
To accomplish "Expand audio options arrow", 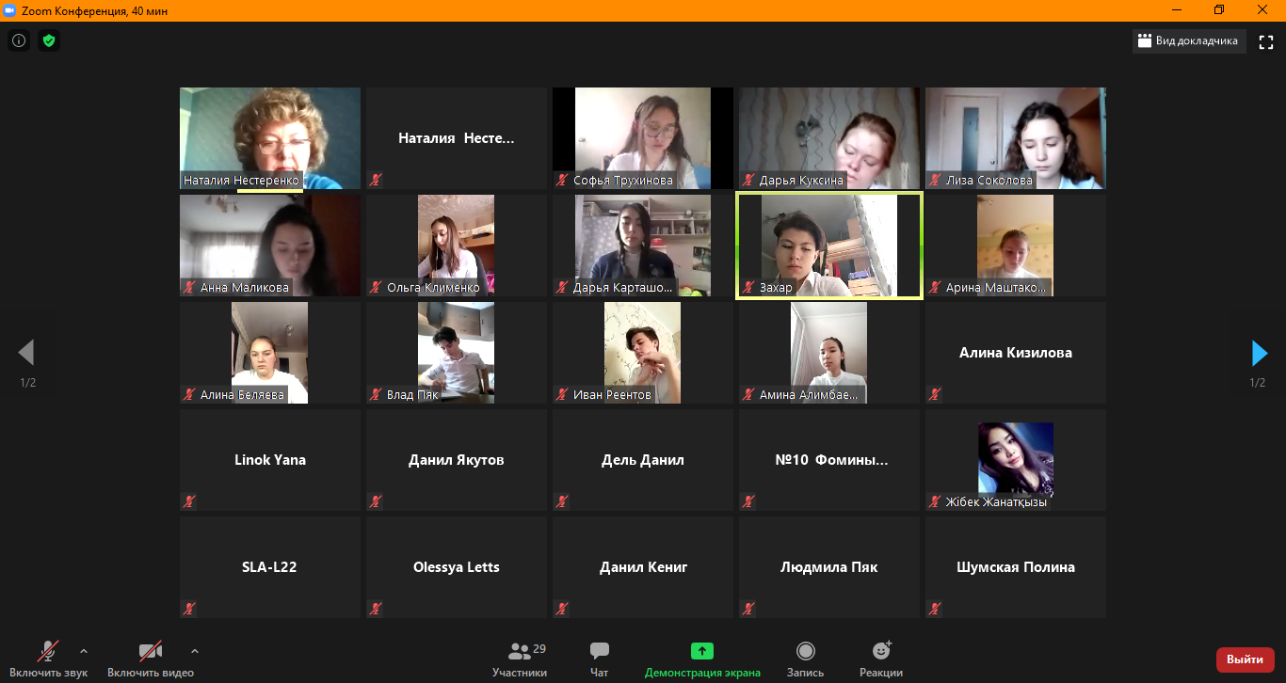I will pos(84,650).
